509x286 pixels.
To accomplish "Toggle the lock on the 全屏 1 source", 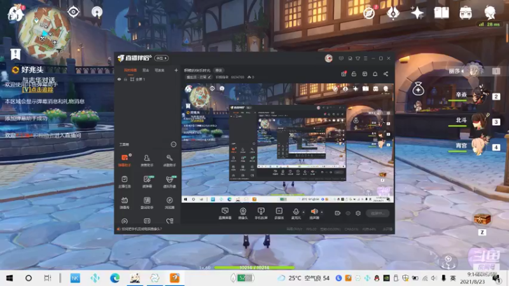I will point(125,79).
